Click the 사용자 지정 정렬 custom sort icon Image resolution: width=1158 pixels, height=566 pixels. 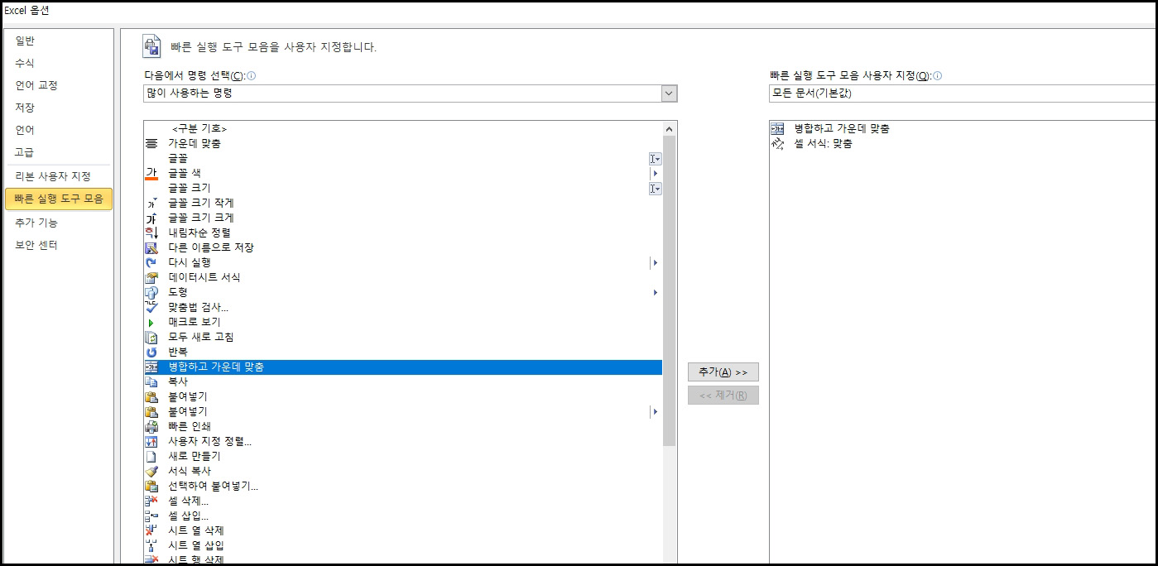click(x=151, y=441)
